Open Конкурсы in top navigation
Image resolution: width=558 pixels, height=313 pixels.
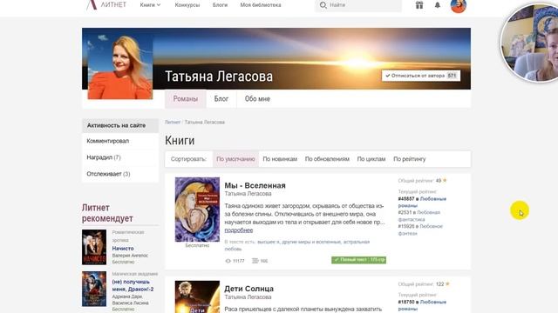187,5
